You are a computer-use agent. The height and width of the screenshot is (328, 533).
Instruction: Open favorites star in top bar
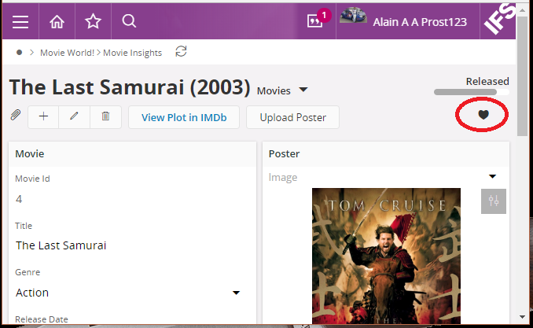(93, 22)
